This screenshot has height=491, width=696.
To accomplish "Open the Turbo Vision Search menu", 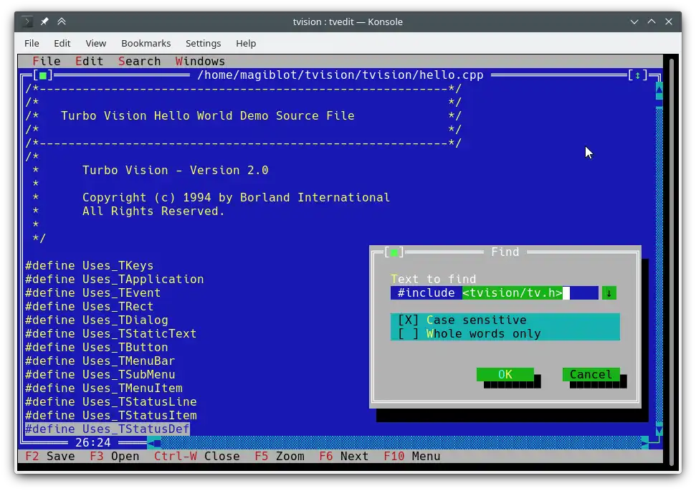I will coord(139,62).
